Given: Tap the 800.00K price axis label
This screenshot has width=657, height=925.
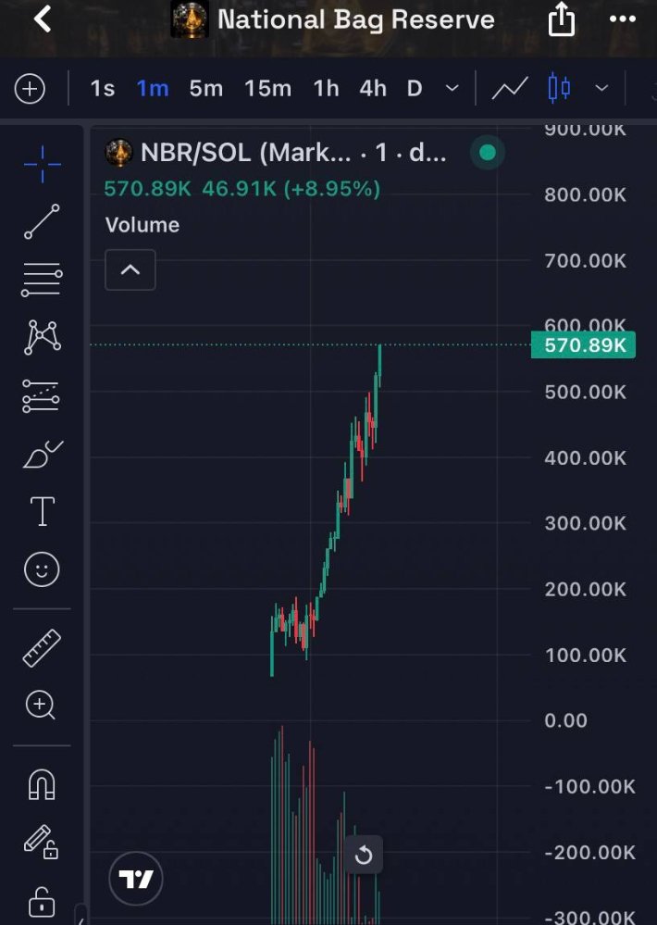Looking at the screenshot, I should tap(585, 194).
